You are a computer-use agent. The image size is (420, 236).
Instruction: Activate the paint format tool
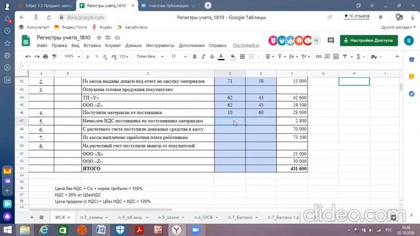54,56
